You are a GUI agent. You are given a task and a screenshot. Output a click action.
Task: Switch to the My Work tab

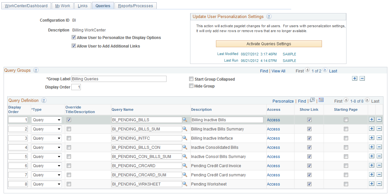tap(62, 6)
